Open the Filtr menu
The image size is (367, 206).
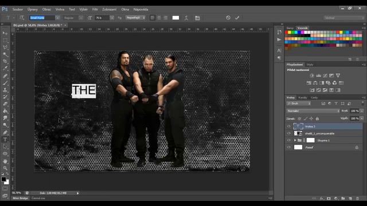click(95, 10)
